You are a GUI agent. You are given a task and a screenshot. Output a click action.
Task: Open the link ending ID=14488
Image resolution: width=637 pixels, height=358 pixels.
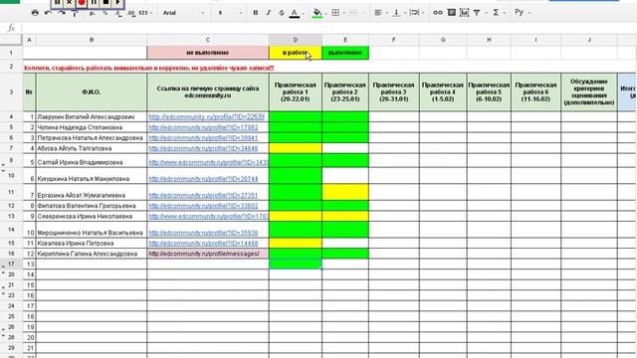203,243
